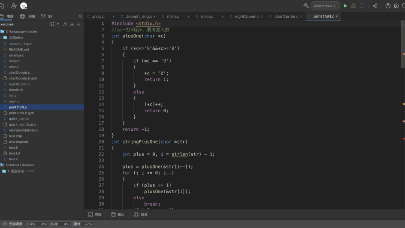Open the 输出 output panel

pos(118,214)
